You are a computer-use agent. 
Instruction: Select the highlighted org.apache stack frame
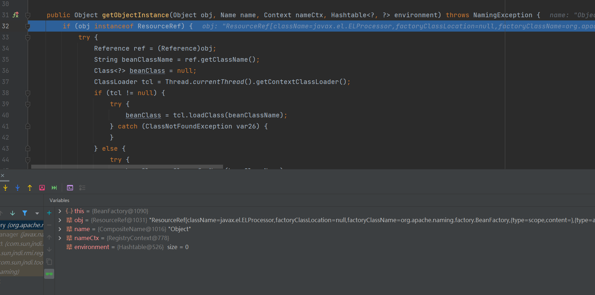coord(22,225)
